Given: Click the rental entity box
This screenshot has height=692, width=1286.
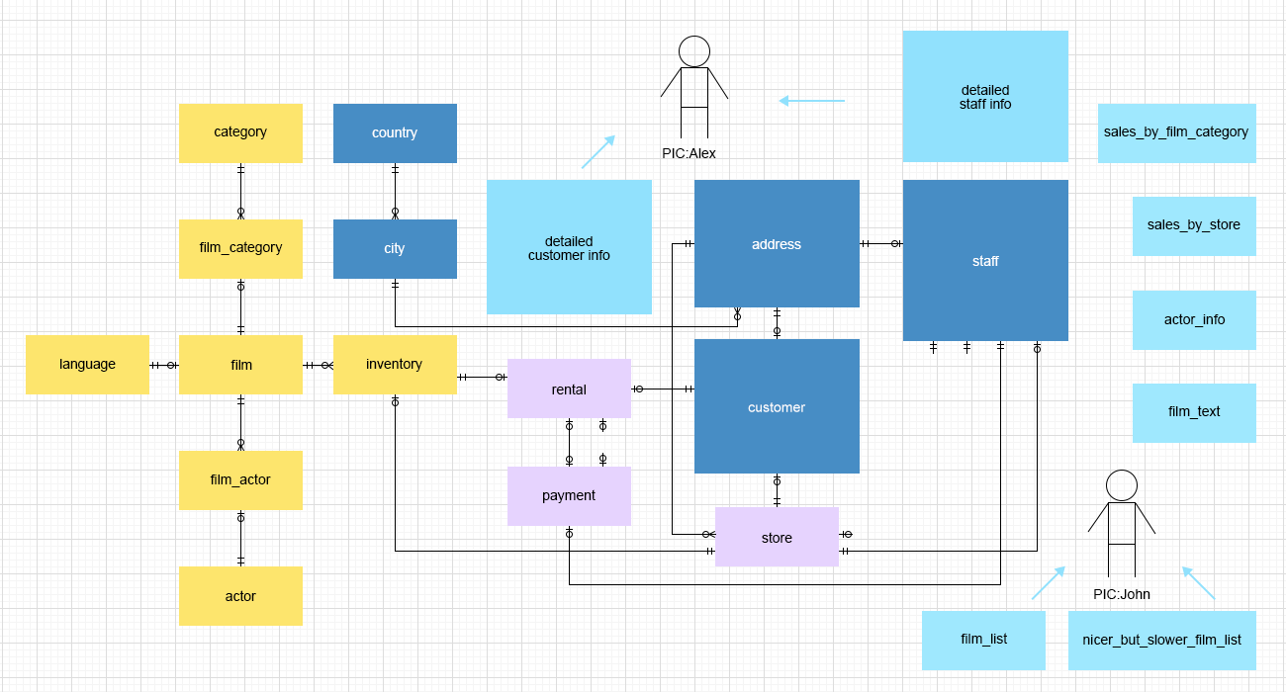Looking at the screenshot, I should [x=569, y=389].
